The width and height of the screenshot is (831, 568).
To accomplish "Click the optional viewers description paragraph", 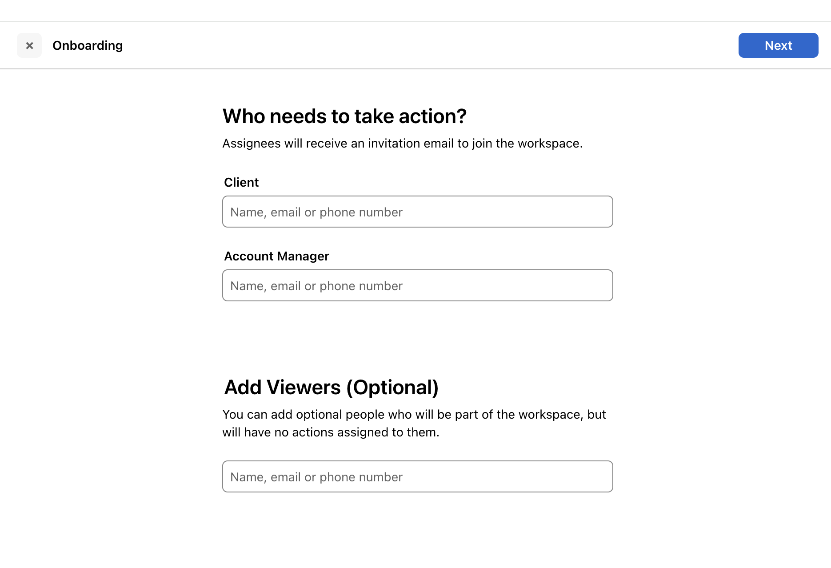I will [x=414, y=423].
